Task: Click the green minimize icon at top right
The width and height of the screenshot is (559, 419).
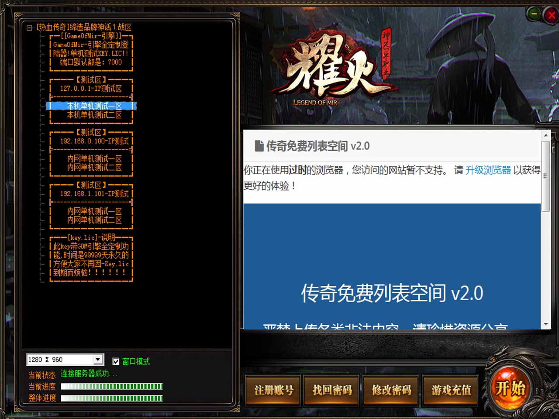Action: [534, 14]
